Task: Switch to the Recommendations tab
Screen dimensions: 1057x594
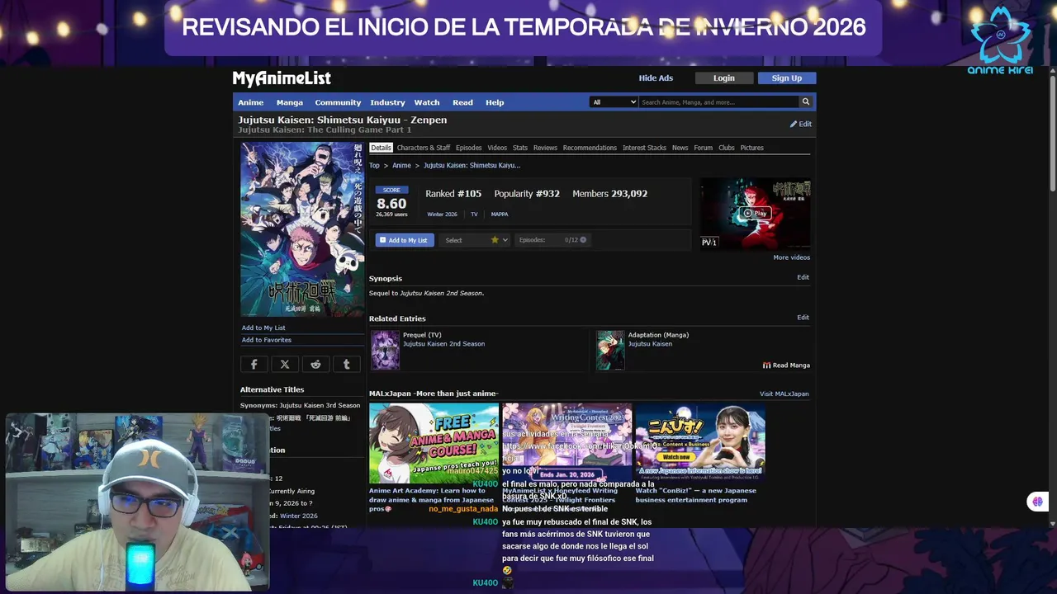Action: [590, 148]
